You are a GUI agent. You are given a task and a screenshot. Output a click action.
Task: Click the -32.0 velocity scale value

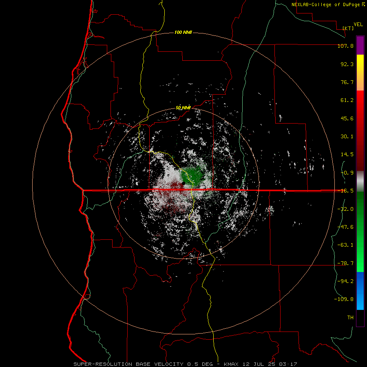[345, 209]
